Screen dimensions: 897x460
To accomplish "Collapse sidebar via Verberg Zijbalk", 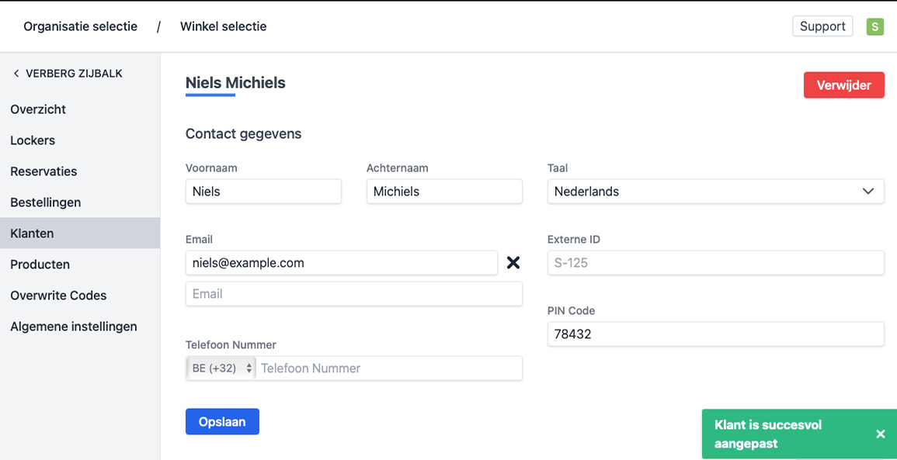I will coord(68,74).
